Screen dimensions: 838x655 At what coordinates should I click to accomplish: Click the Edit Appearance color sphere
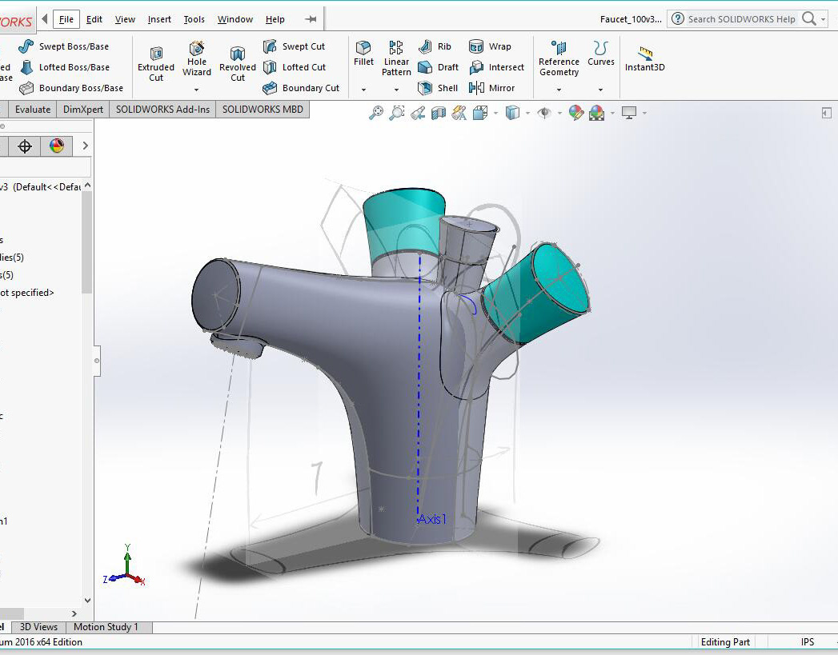point(575,113)
